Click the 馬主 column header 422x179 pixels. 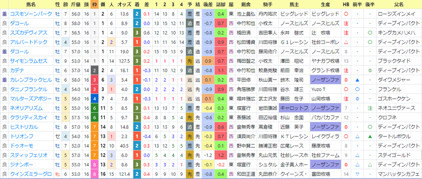click(294, 4)
